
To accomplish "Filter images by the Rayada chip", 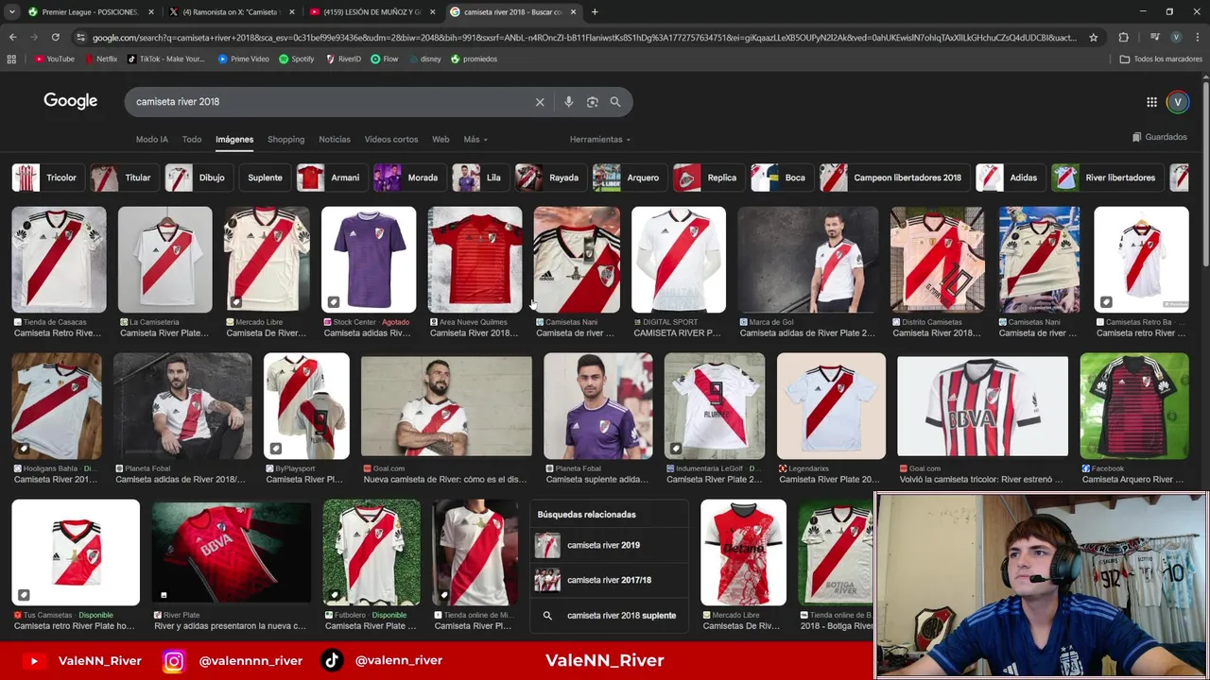I will (x=550, y=178).
